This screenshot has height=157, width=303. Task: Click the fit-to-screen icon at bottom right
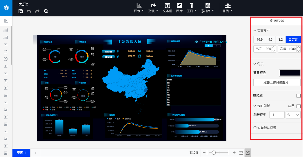[x=248, y=153]
